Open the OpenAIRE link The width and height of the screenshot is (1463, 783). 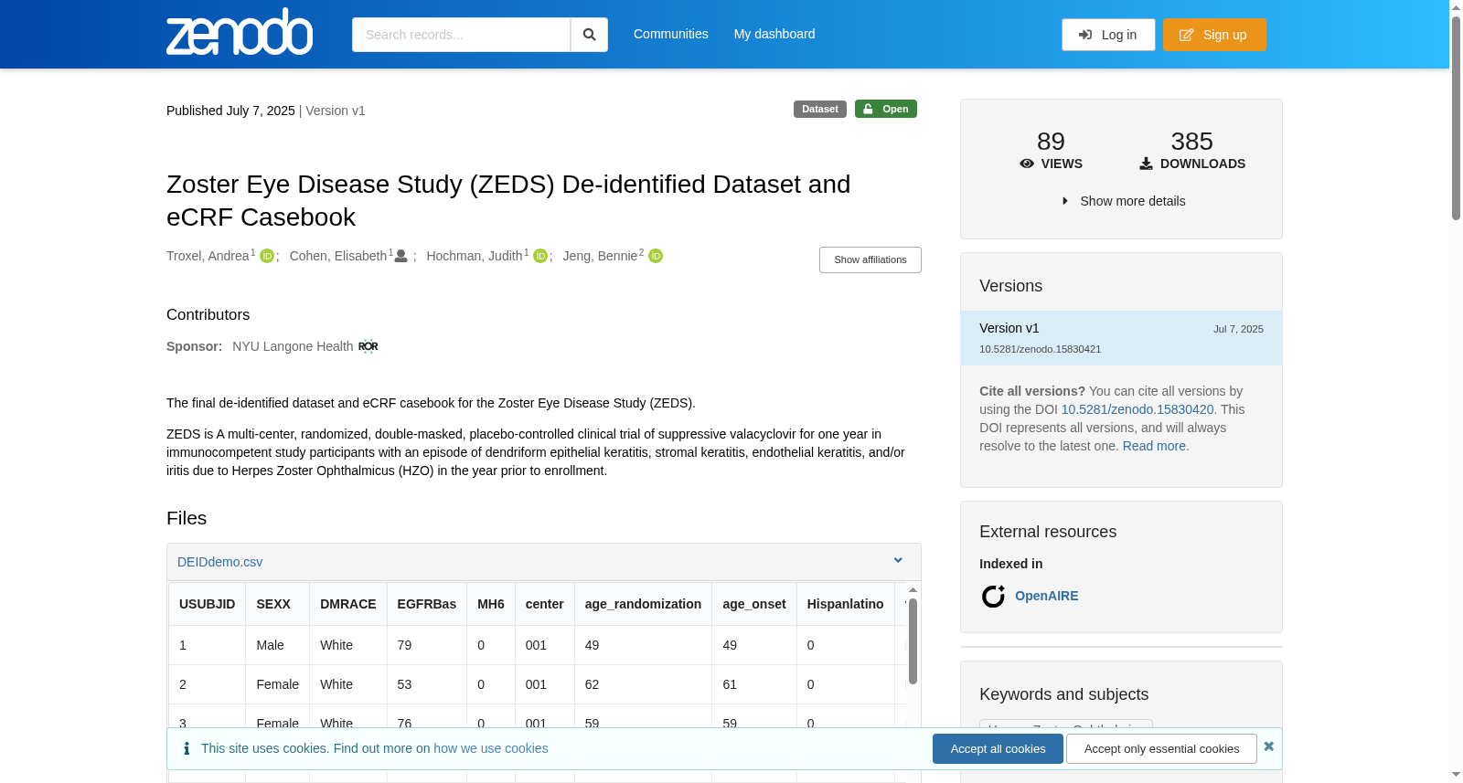coord(1047,596)
